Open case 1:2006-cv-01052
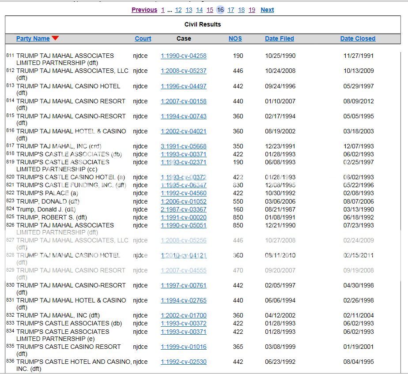408x374 pixels. 183,201
